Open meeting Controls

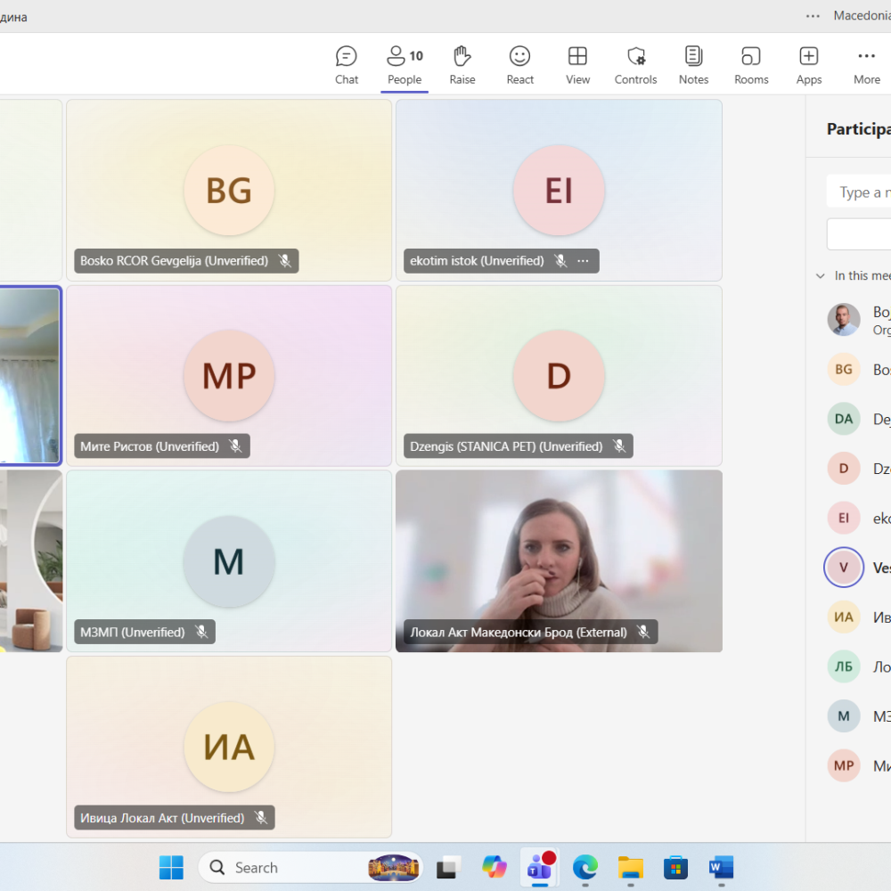click(635, 65)
